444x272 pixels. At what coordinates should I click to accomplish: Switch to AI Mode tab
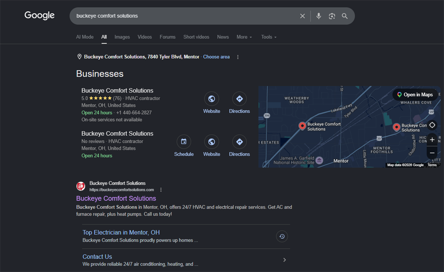coord(85,37)
